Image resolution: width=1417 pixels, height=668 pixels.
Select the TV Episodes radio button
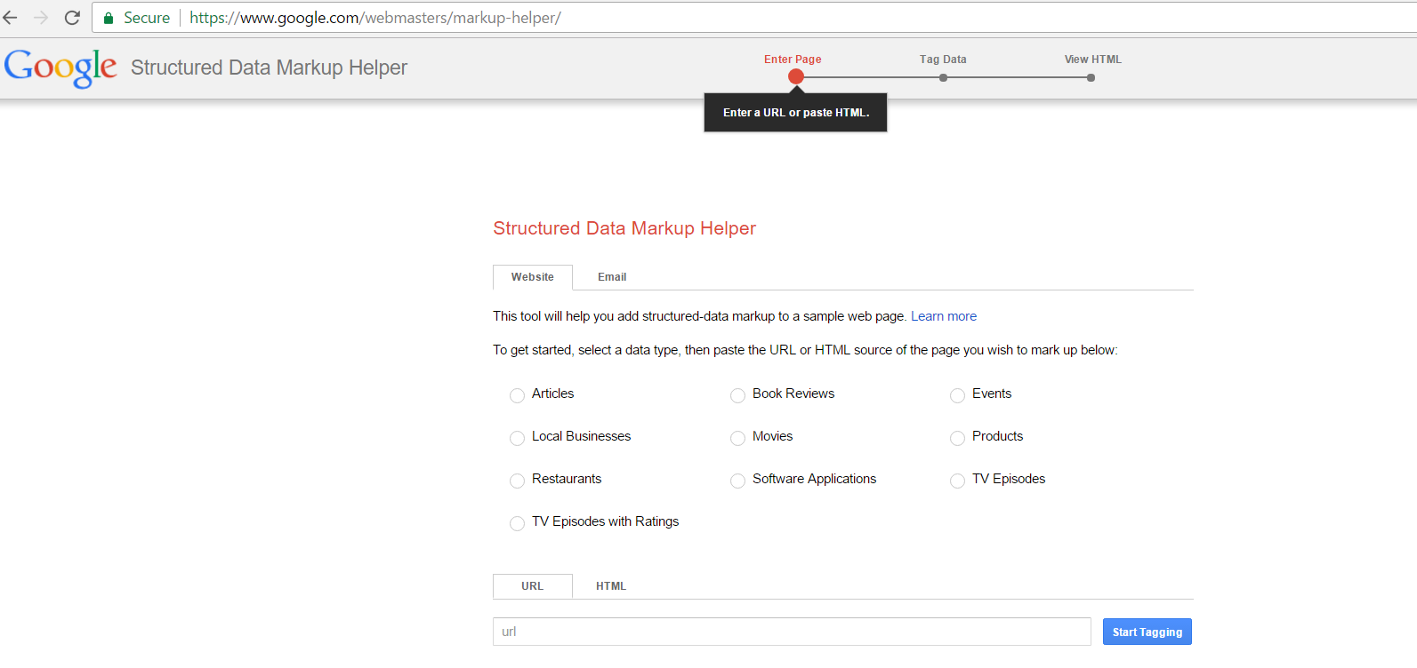(957, 481)
